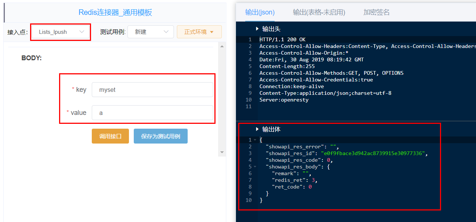Open the 接入点 Lists_lpush dropdown
Viewport: 476px width, 222px height.
click(60, 32)
